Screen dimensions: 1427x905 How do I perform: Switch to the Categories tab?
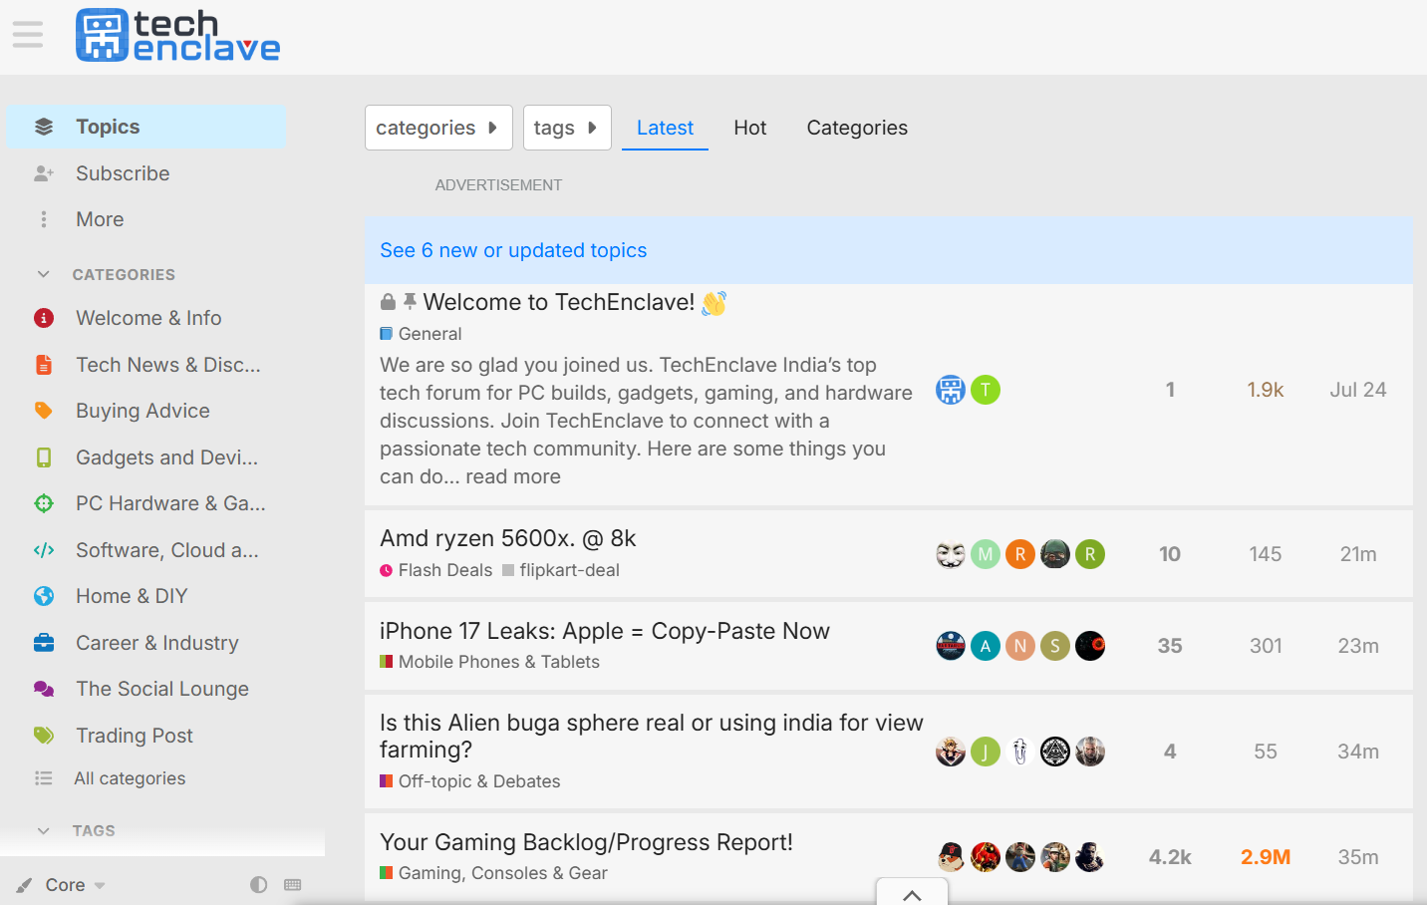[857, 128]
